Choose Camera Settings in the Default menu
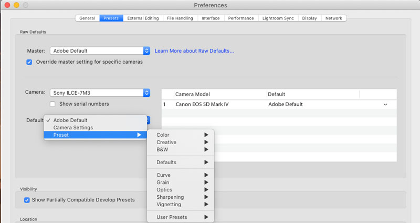 tap(96, 127)
